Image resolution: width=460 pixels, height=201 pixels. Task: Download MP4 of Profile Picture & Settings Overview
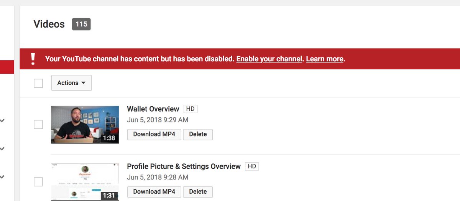(x=154, y=191)
